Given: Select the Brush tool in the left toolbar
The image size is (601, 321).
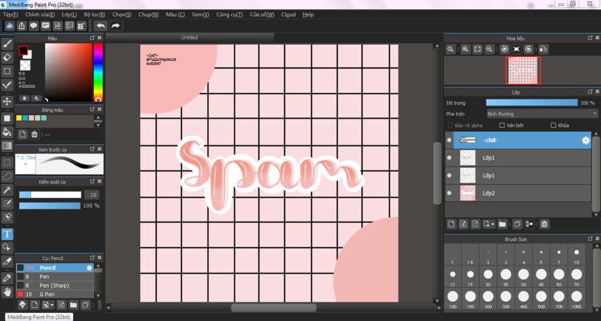Looking at the screenshot, I should [7, 43].
